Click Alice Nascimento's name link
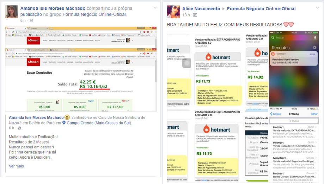The image size is (324, 184). point(201,9)
